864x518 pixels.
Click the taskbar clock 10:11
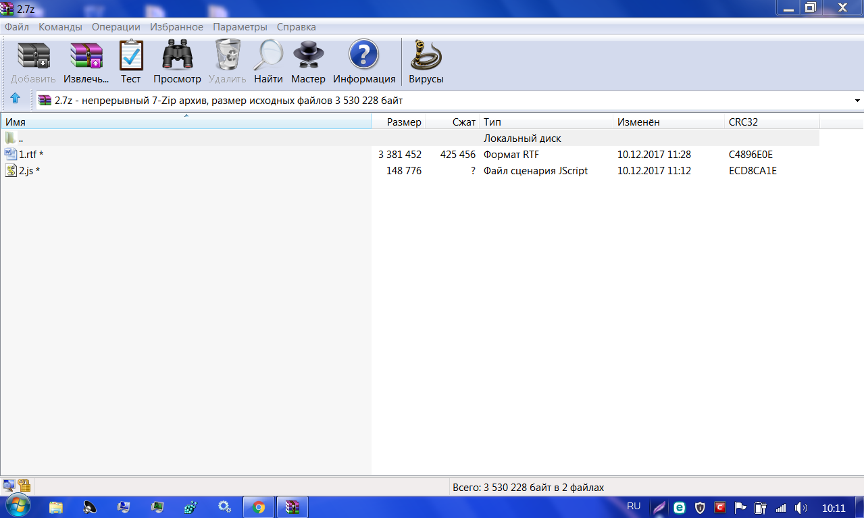[834, 508]
